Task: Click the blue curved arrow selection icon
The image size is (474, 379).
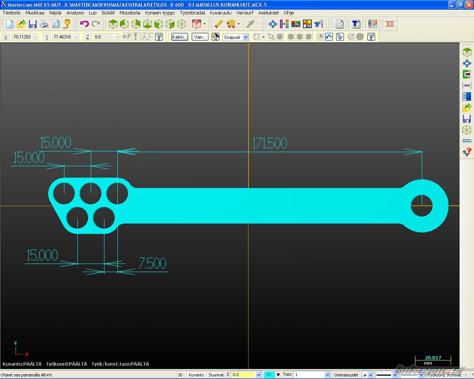Action: (x=329, y=37)
